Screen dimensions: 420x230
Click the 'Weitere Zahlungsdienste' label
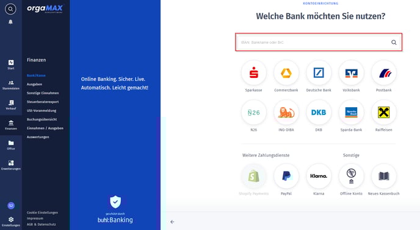click(x=266, y=155)
